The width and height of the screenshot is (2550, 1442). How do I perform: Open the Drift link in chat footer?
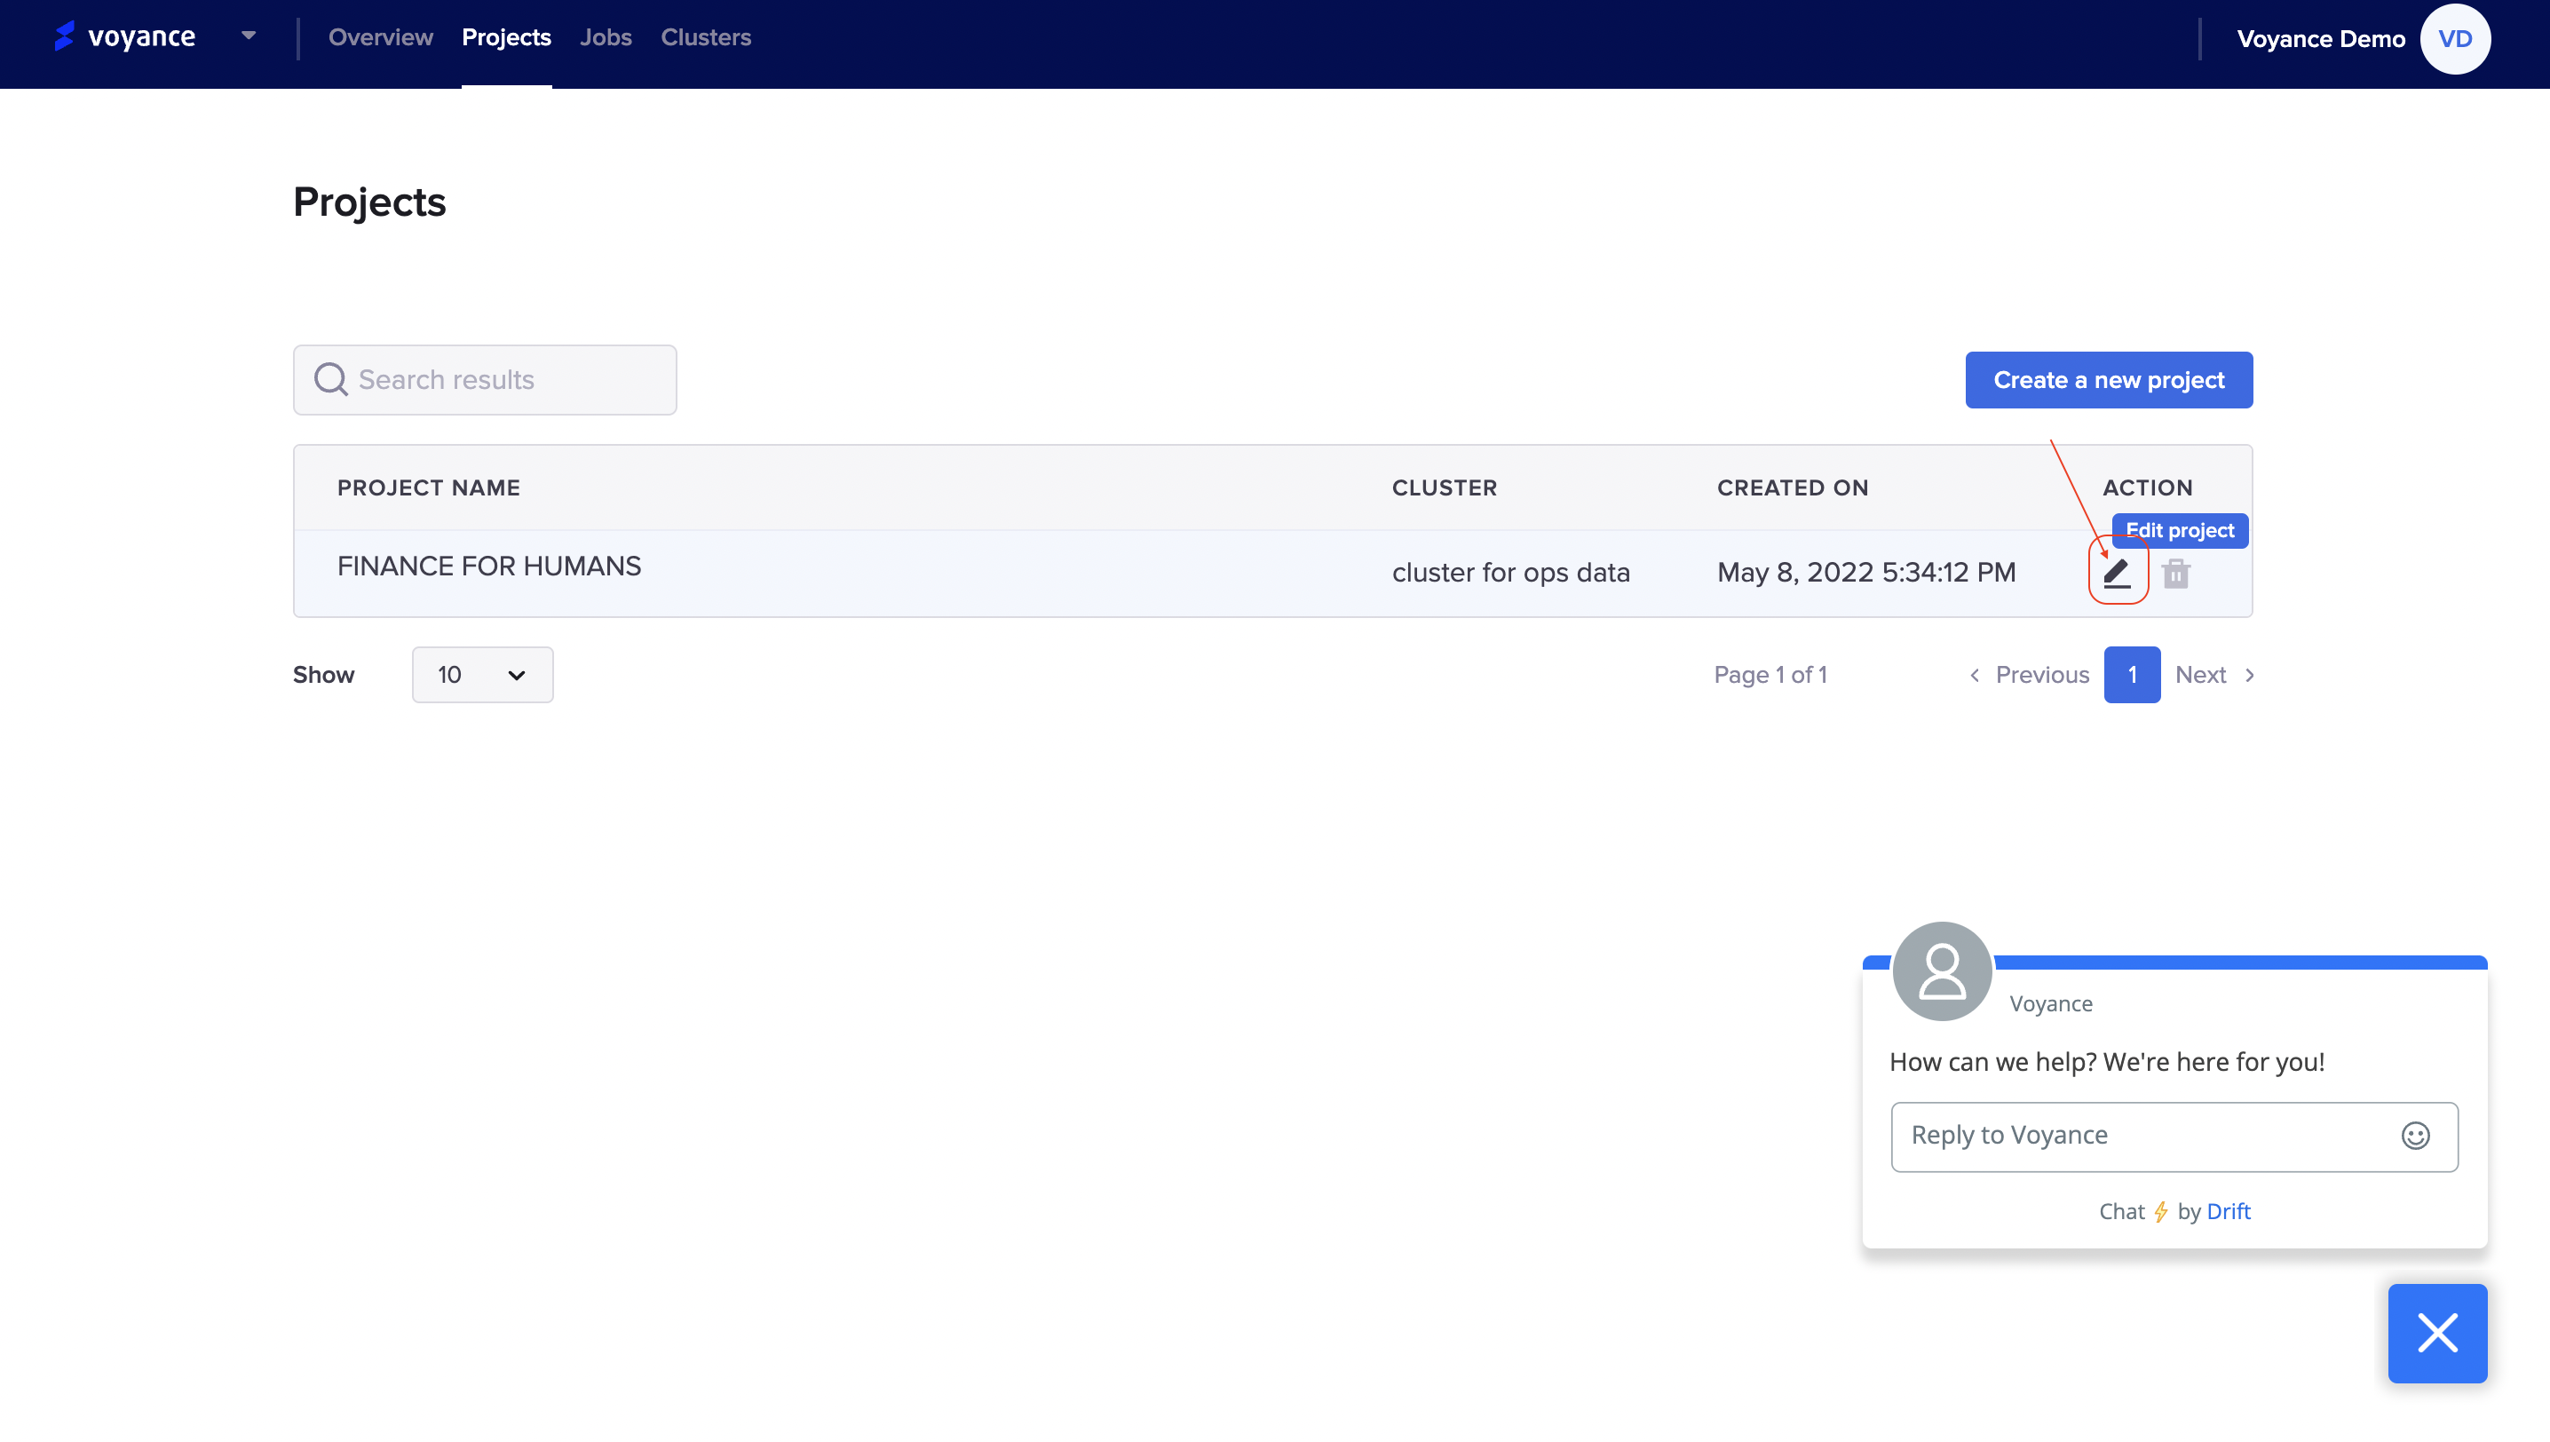2229,1211
